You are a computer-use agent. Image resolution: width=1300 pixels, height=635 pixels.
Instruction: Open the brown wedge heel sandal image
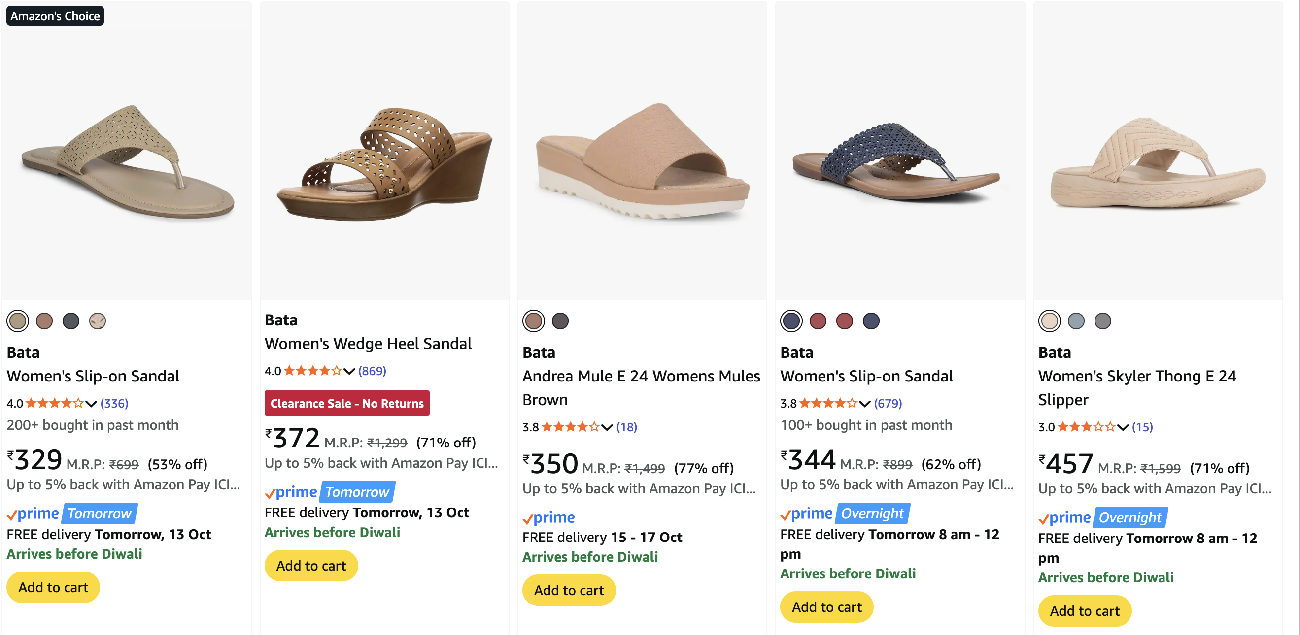384,164
